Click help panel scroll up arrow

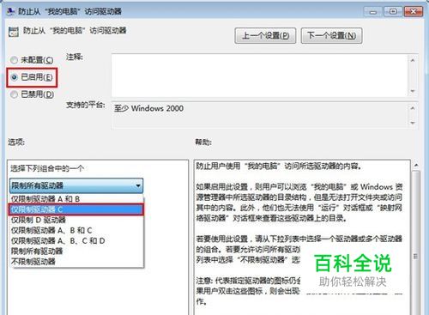(416, 166)
